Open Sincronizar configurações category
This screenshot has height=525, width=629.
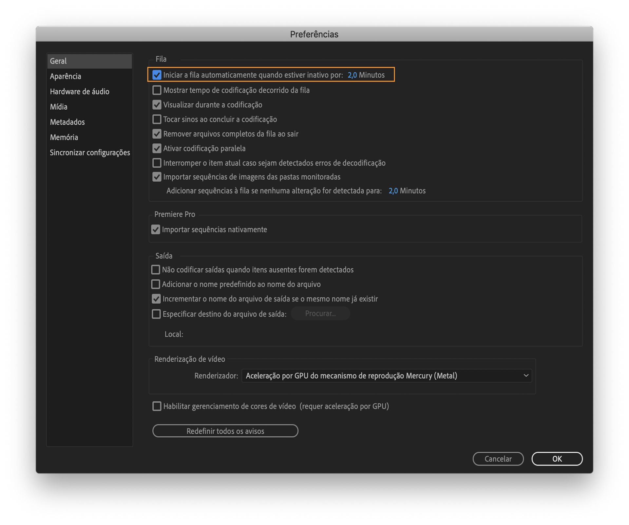[90, 153]
